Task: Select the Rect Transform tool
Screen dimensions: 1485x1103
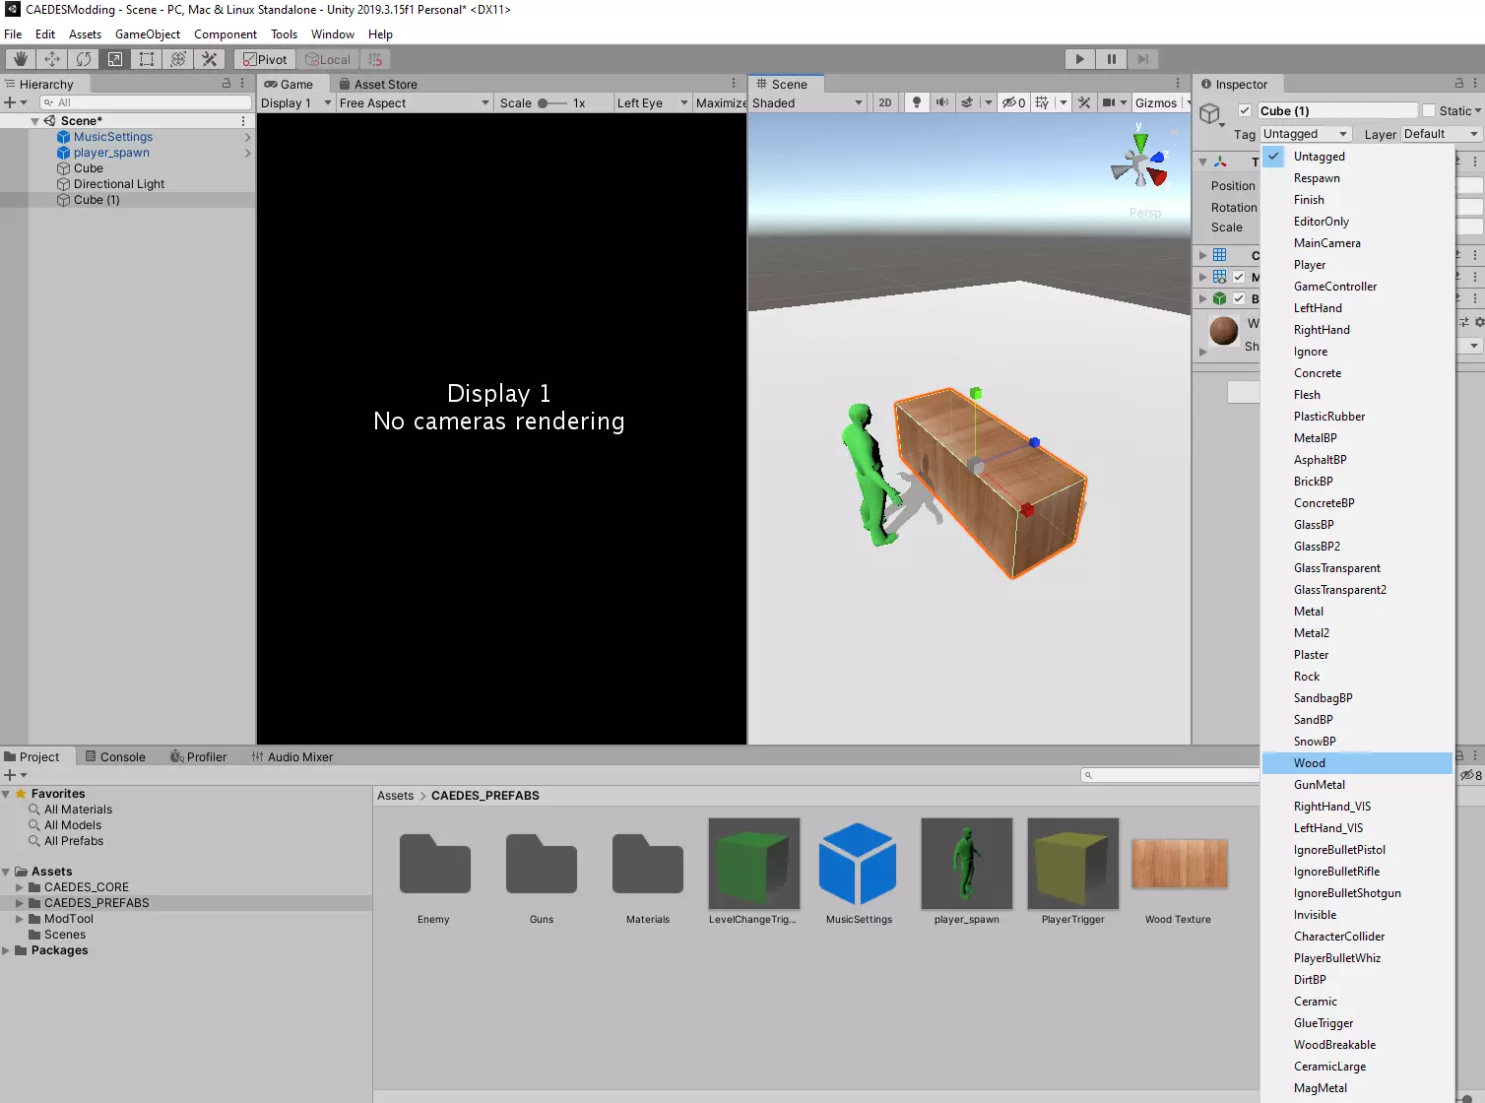Action: (x=147, y=59)
